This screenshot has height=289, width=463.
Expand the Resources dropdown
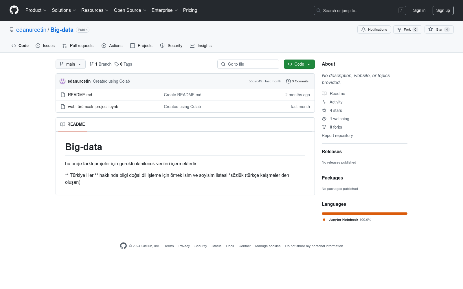(x=95, y=10)
